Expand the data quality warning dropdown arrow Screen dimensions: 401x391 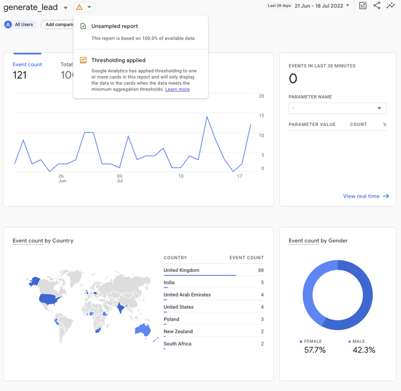click(x=89, y=7)
